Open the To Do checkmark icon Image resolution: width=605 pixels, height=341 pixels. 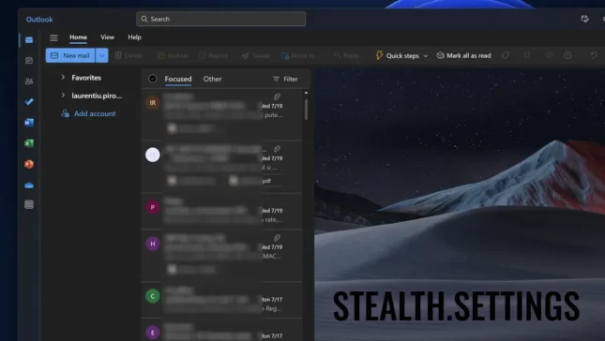click(29, 102)
